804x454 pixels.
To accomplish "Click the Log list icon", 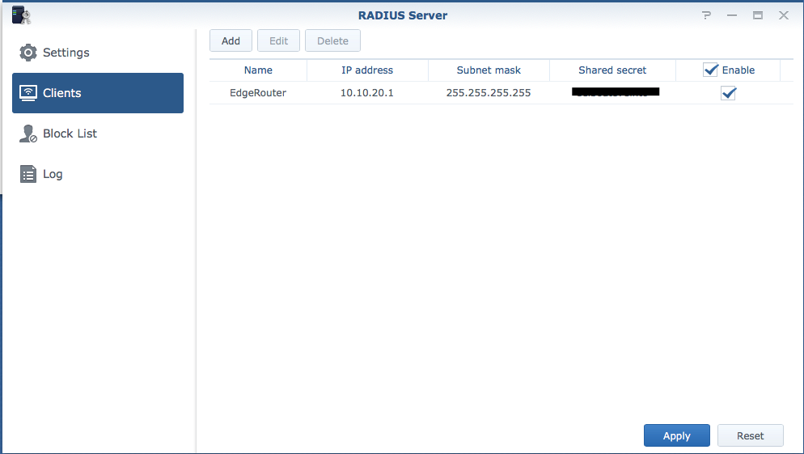I will tap(28, 174).
